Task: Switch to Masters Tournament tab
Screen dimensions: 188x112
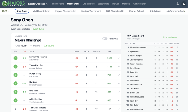Action: click(91, 11)
